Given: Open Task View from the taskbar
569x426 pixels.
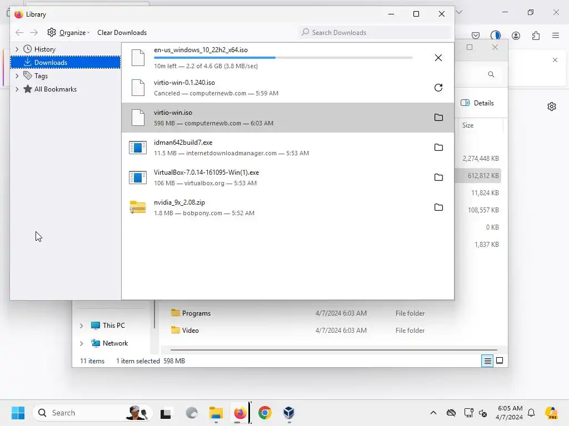Looking at the screenshot, I should (x=166, y=413).
